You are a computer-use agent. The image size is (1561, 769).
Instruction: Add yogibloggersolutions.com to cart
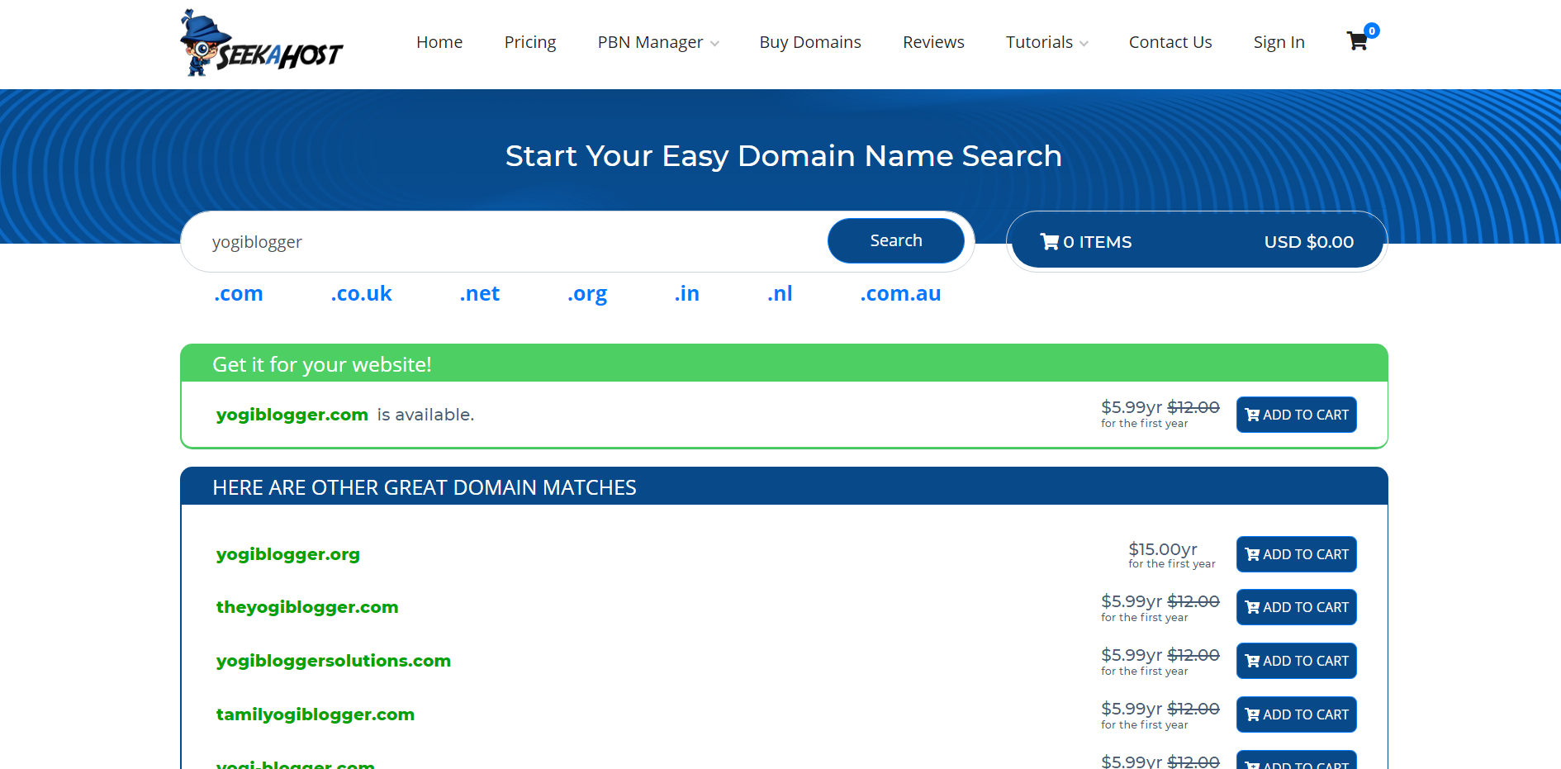(x=1296, y=661)
